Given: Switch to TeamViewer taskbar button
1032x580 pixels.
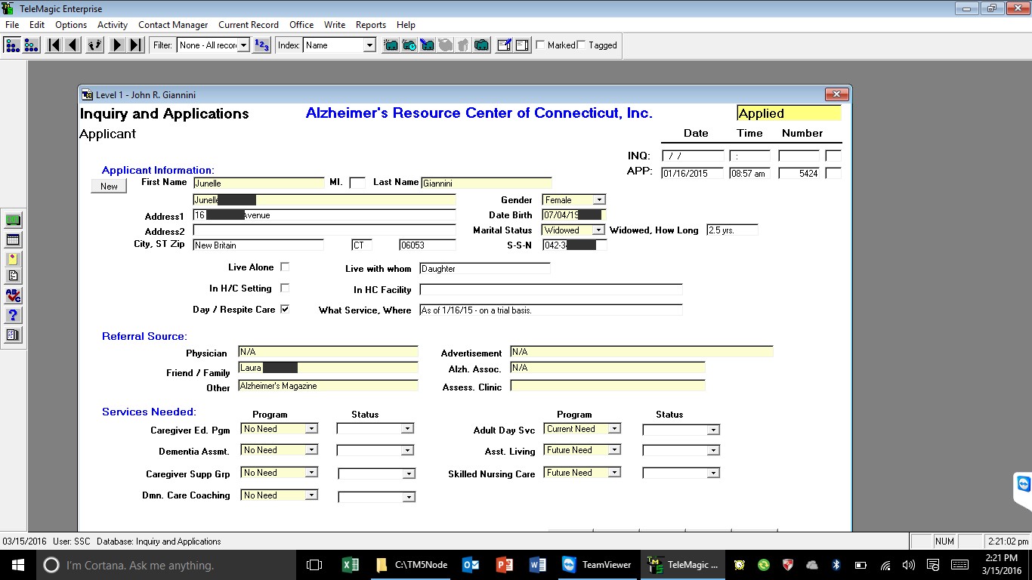Looking at the screenshot, I should tap(597, 565).
